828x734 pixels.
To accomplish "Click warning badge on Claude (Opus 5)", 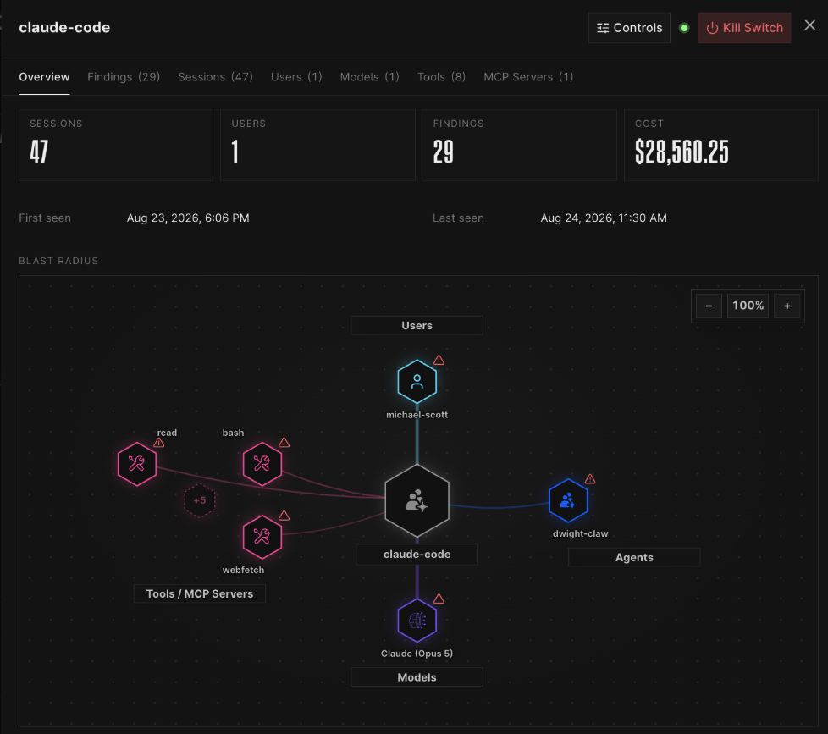I will click(x=439, y=599).
